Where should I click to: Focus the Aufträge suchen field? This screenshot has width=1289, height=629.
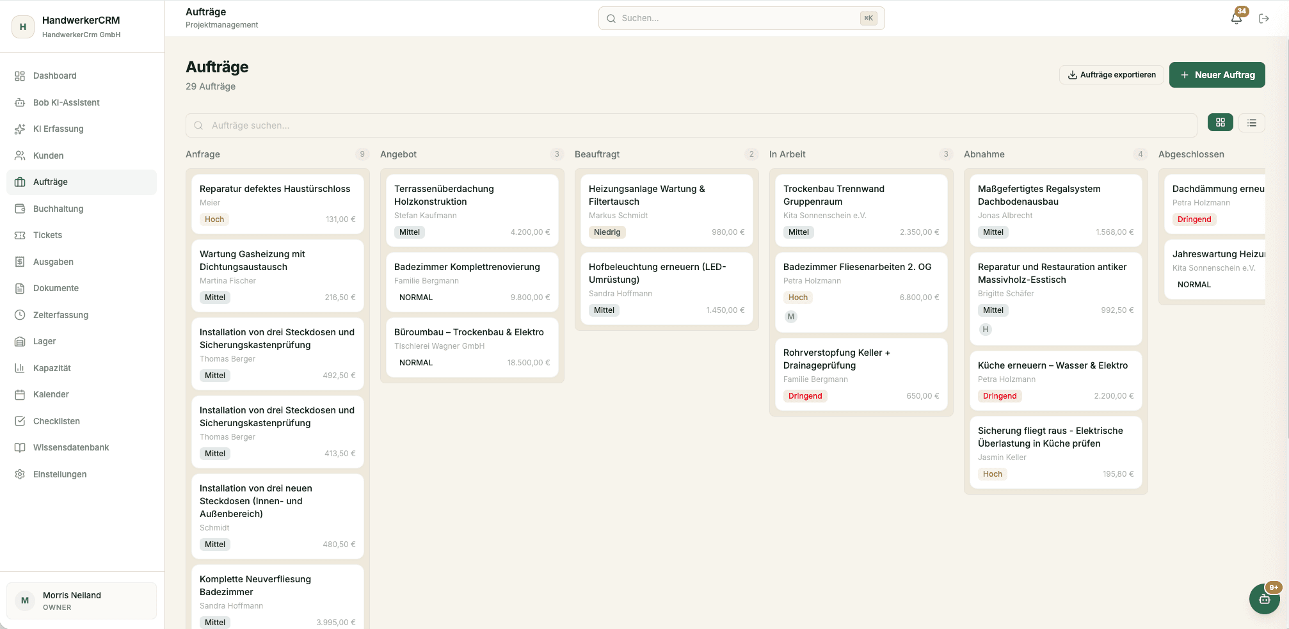(x=691, y=125)
